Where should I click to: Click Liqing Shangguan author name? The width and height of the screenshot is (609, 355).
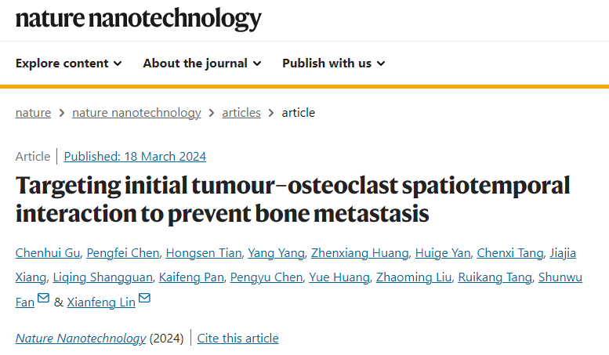tap(101, 277)
